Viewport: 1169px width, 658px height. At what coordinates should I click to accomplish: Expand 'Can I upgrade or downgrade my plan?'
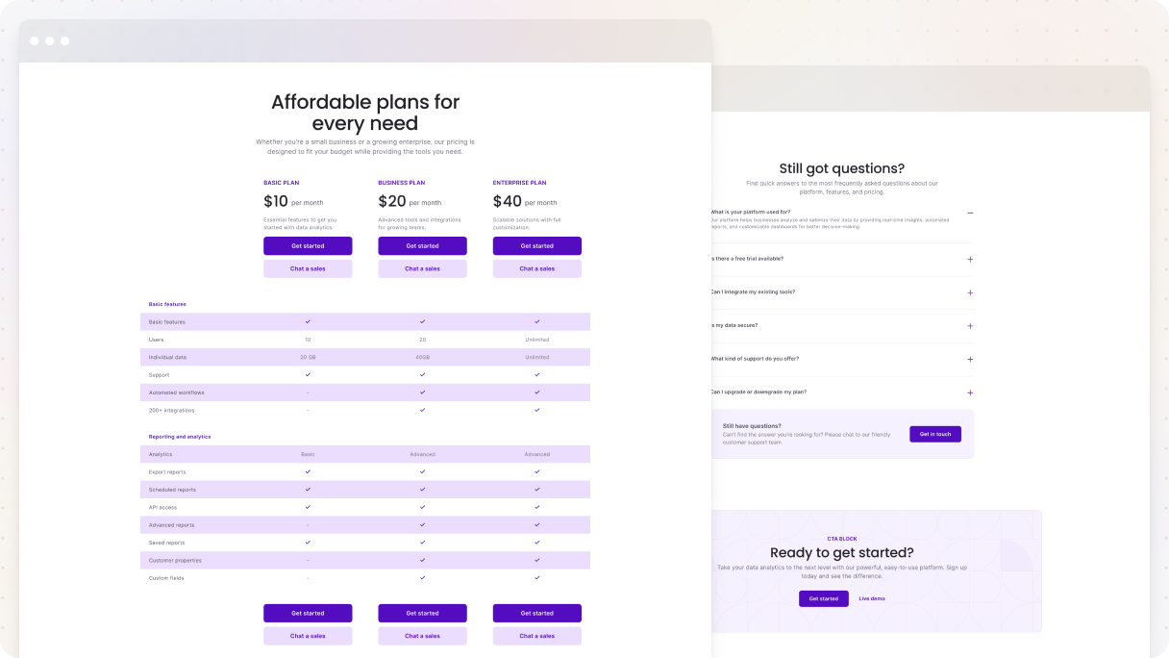[x=970, y=392]
